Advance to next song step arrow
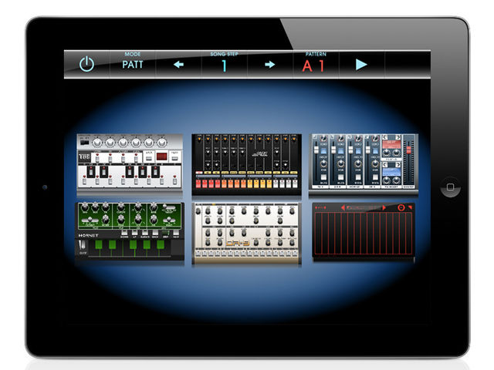Image resolution: width=494 pixels, height=370 pixels. 269,65
